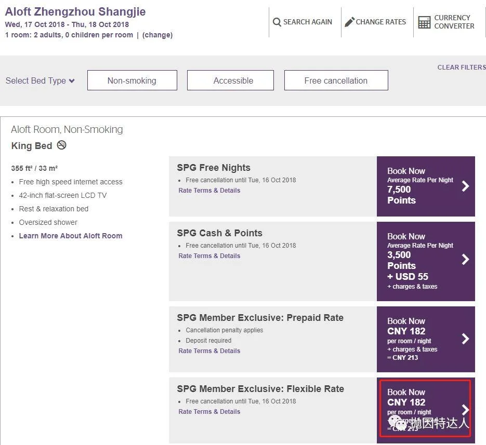This screenshot has width=486, height=445.
Task: Click arrow on SPG Free Nights booking
Action: pyautogui.click(x=465, y=186)
